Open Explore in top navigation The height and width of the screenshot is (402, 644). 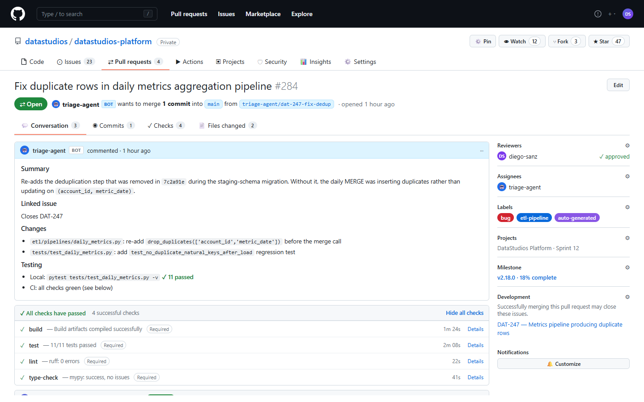(302, 14)
